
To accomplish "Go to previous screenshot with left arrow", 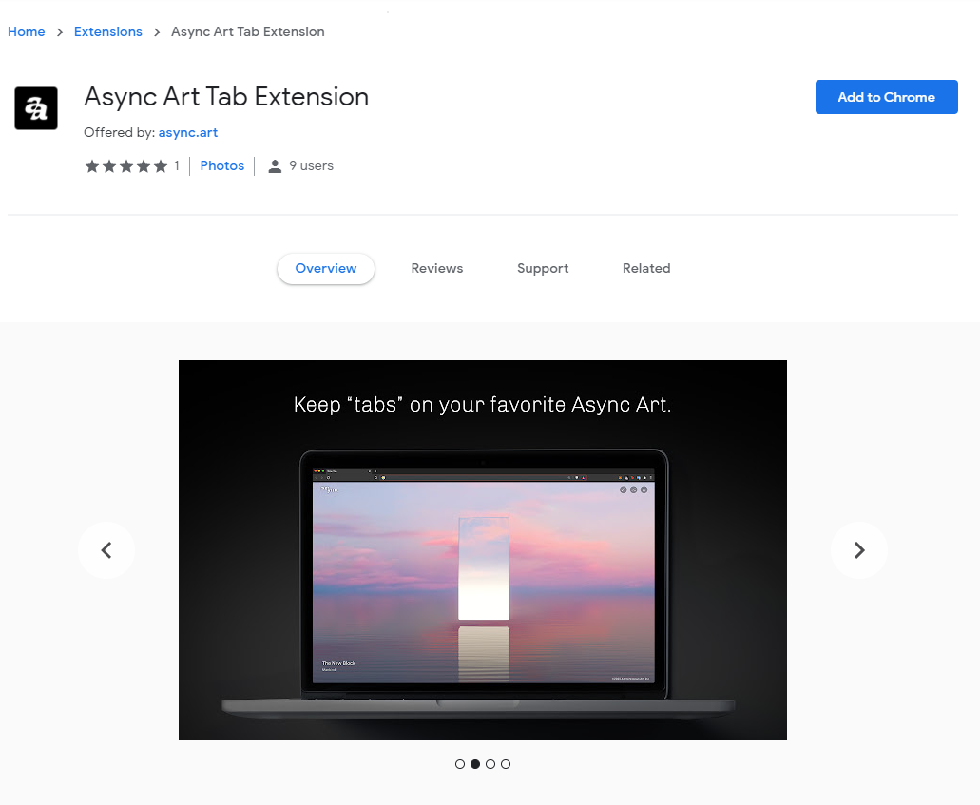I will coord(106,550).
